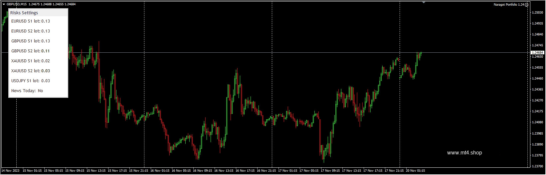This screenshot has width=546, height=175.
Task: Click the smiley EA icon beside Naragot Portfolio
Action: pos(527,5)
